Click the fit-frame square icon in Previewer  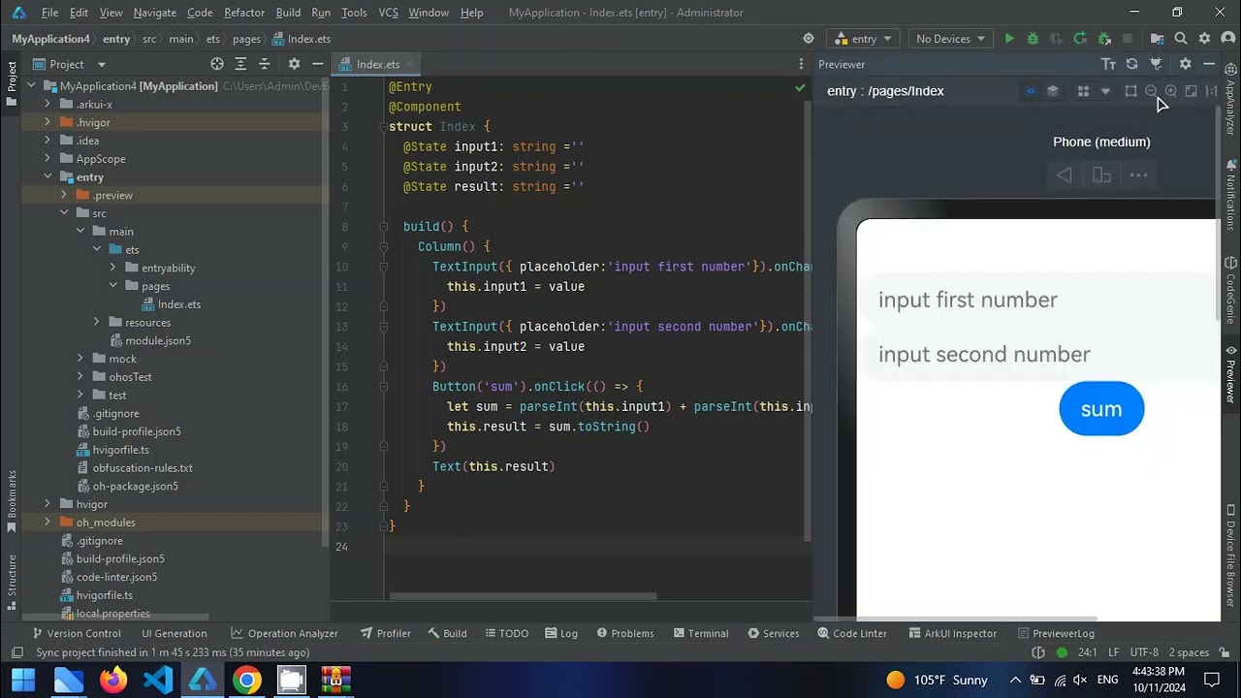pos(1130,91)
